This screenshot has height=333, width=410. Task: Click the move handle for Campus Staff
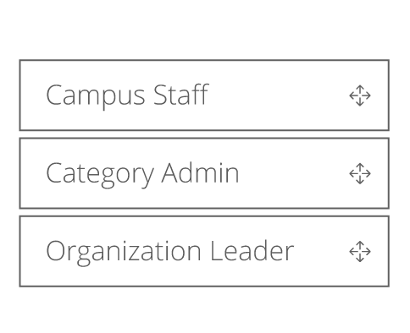click(x=360, y=96)
